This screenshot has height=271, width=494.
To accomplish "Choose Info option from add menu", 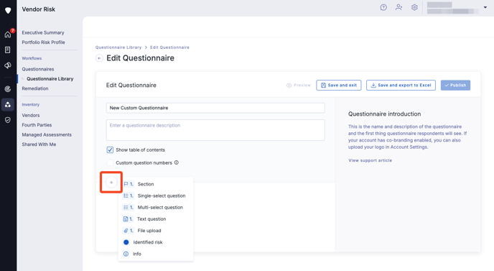I will click(x=156, y=254).
